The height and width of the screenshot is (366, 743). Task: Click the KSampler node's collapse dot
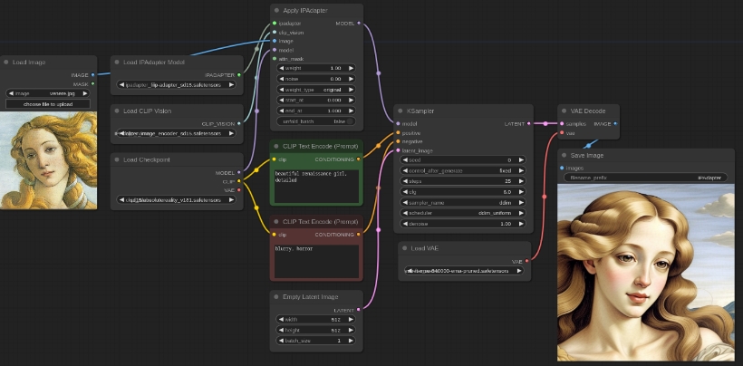[401, 111]
